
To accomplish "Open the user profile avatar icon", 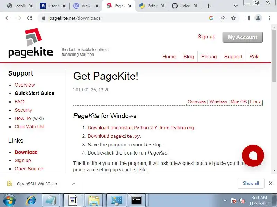I will coord(258,18).
